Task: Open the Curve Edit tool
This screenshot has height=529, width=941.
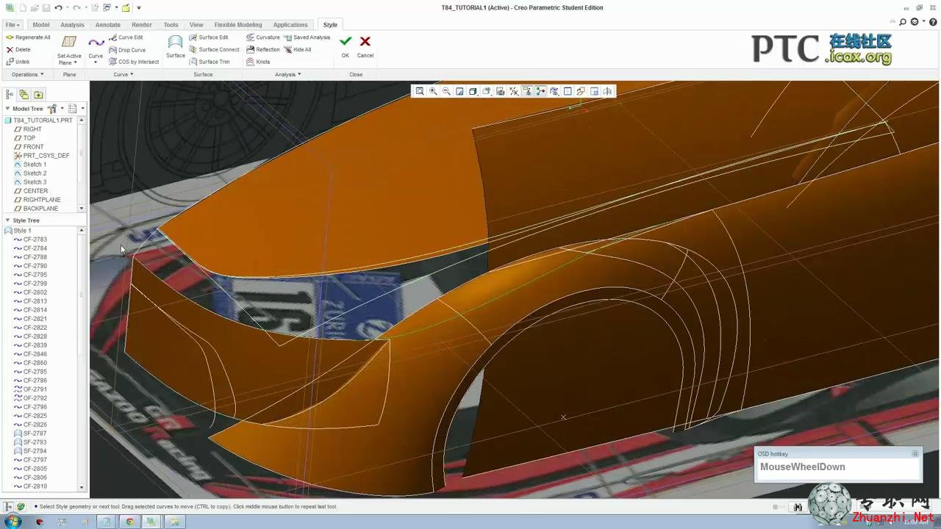Action: click(126, 37)
